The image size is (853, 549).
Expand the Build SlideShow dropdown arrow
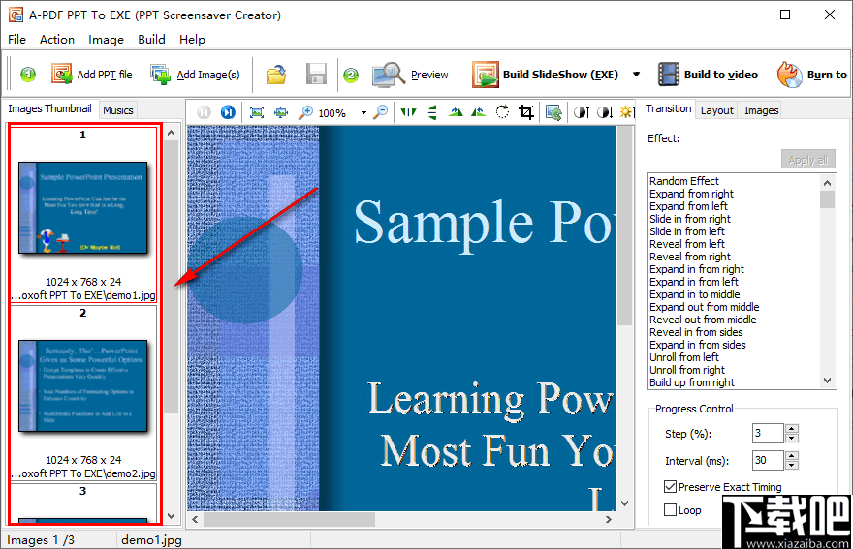636,74
